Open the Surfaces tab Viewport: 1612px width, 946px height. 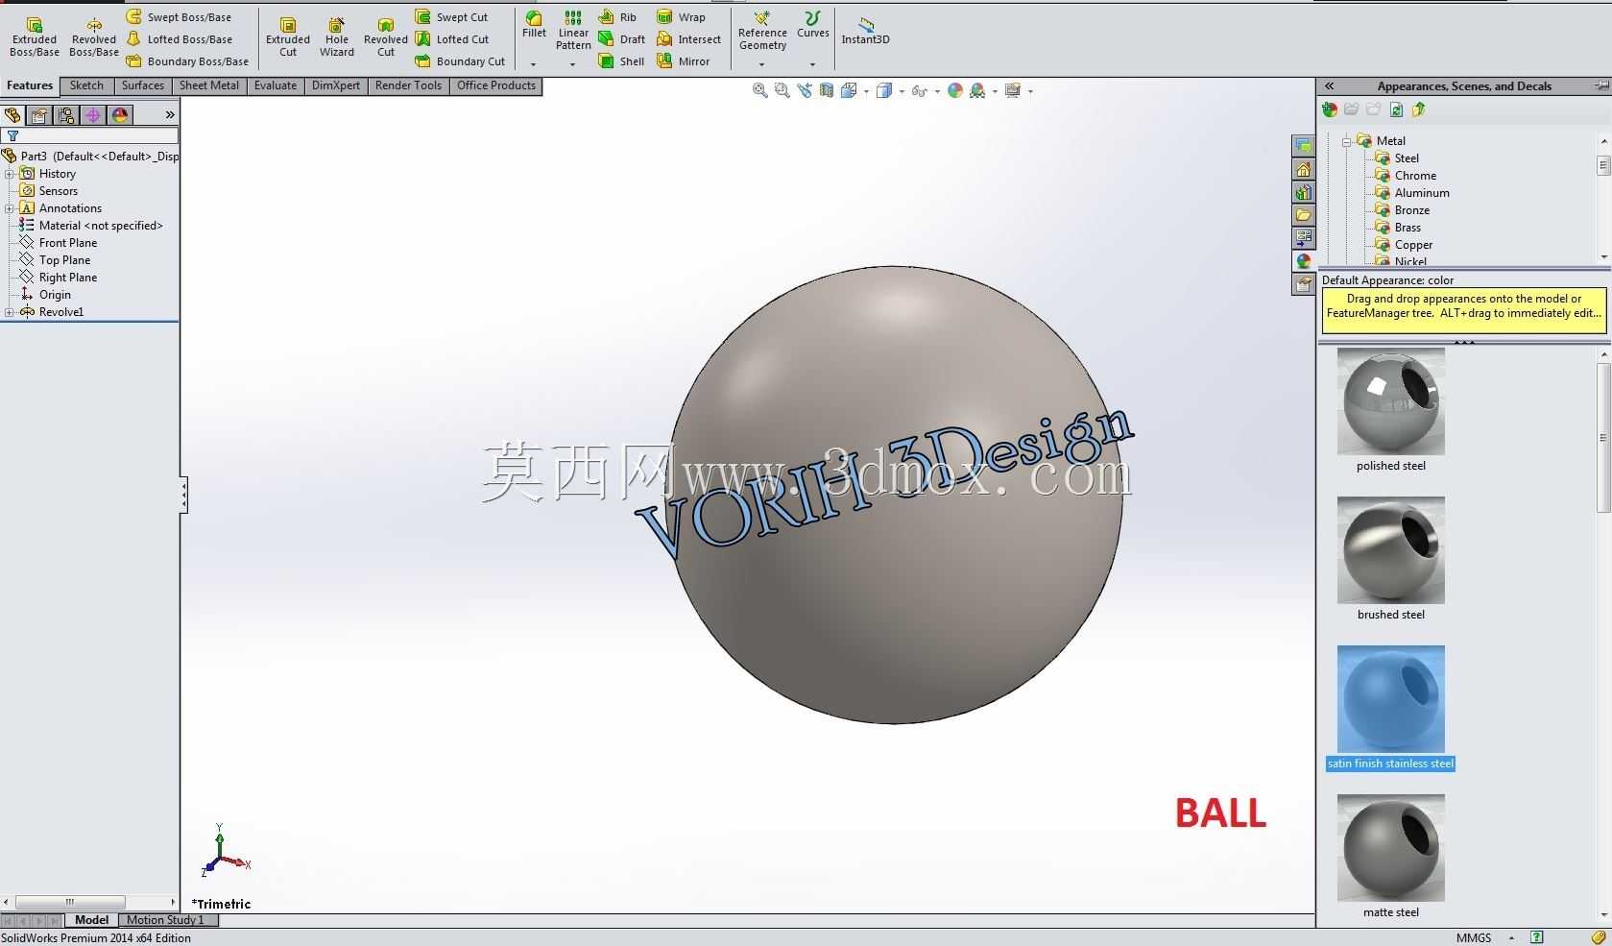(x=143, y=85)
